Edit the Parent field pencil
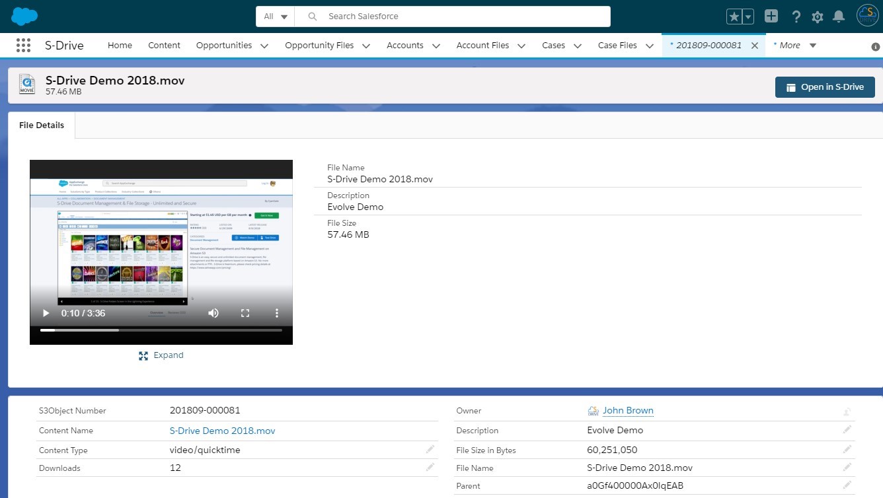 (x=847, y=485)
